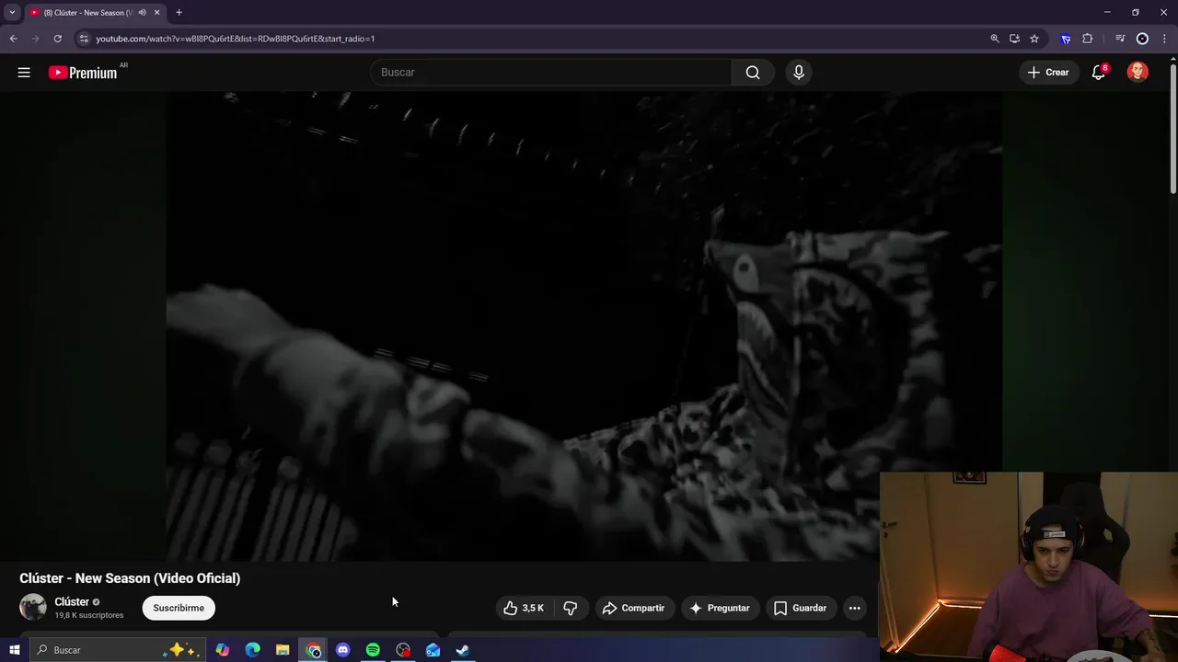The height and width of the screenshot is (662, 1178).
Task: Open the media controls icon in toolbar
Action: [x=1120, y=39]
